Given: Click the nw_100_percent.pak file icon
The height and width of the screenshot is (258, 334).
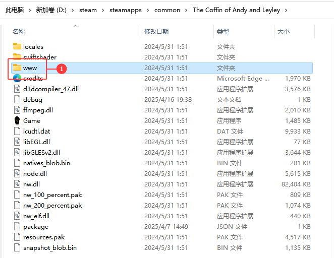Looking at the screenshot, I should point(17,195).
